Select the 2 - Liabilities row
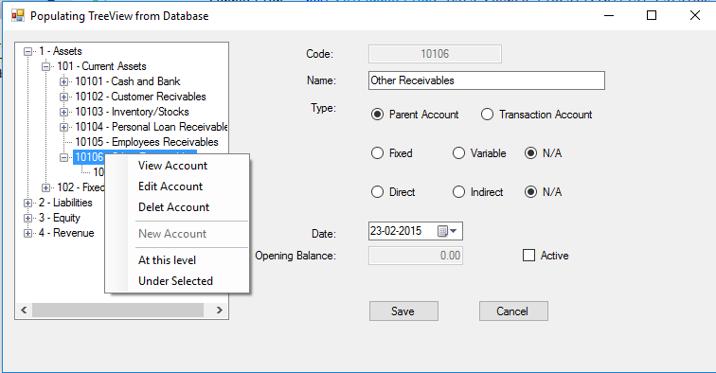The image size is (716, 373). pos(65,203)
